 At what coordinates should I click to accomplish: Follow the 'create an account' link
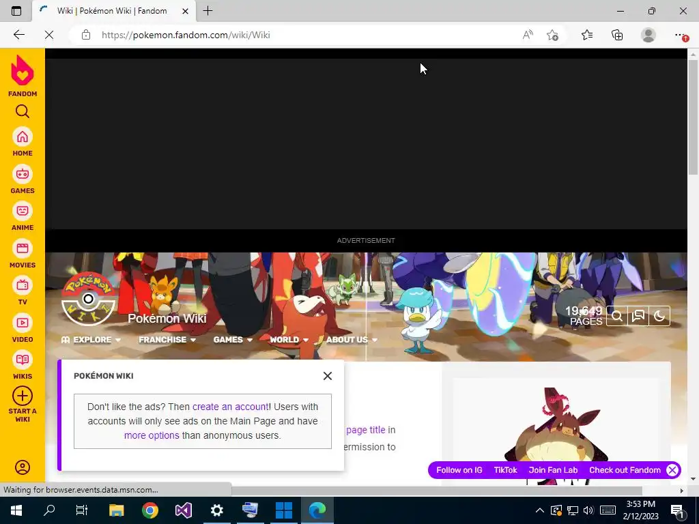click(230, 407)
